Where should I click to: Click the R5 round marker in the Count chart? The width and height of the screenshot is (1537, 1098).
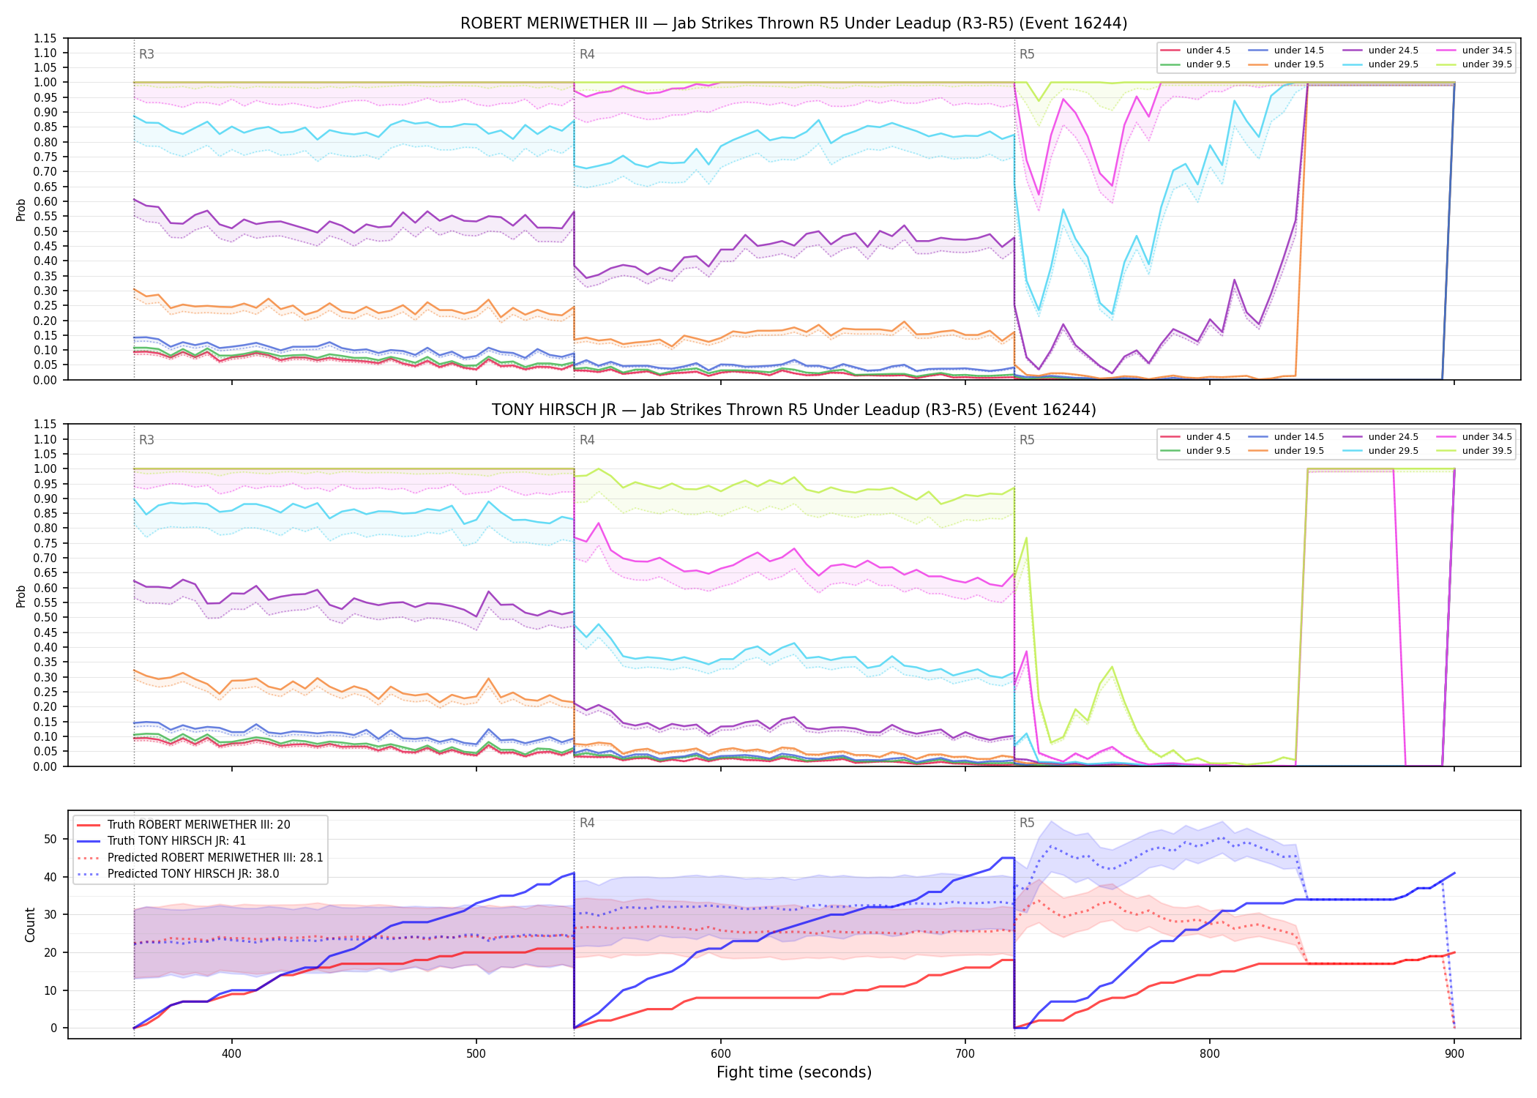coord(1027,823)
